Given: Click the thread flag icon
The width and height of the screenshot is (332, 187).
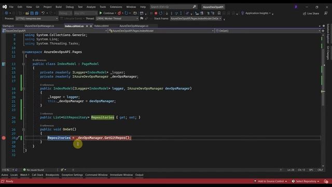Looking at the screenshot, I should coord(142,19).
